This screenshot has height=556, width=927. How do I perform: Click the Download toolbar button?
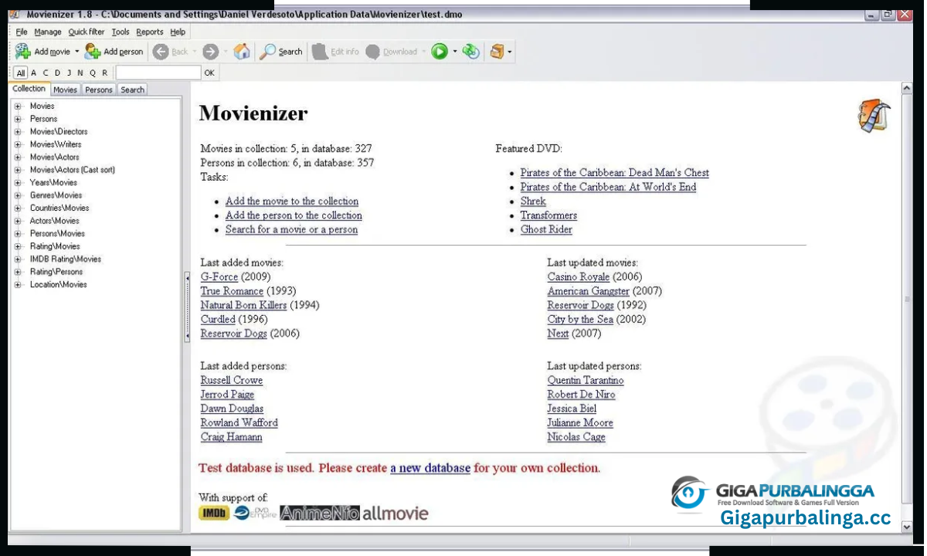click(392, 52)
